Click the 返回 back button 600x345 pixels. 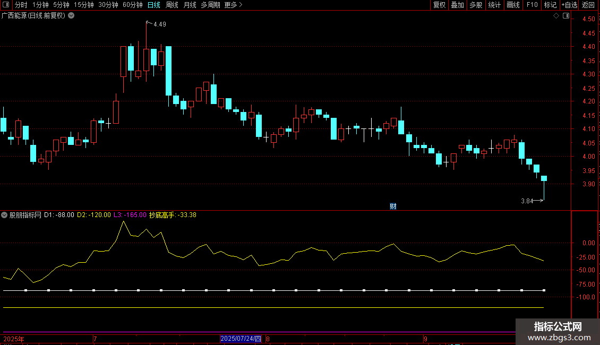click(x=588, y=5)
